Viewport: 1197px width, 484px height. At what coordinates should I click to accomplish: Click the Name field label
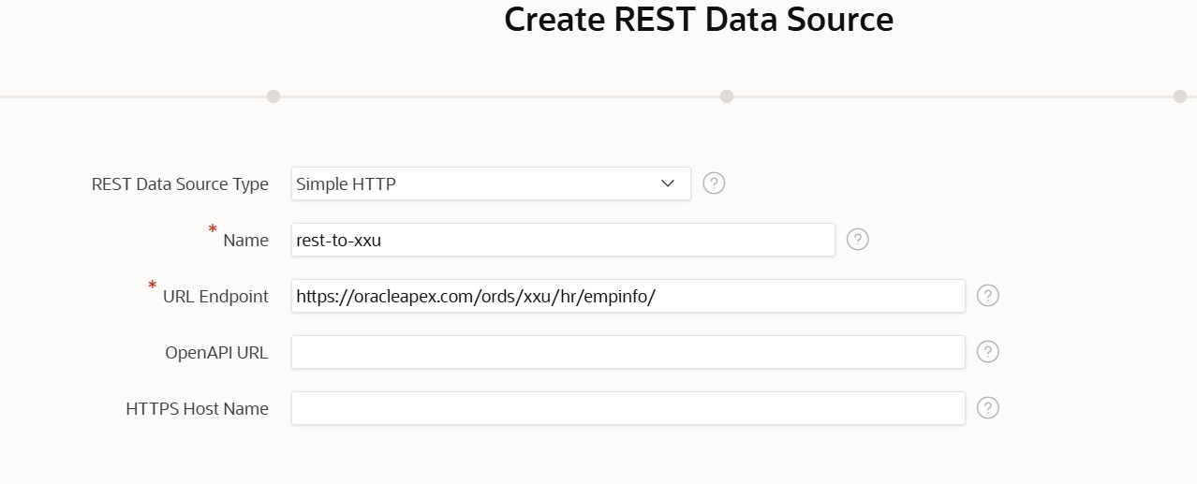click(x=245, y=241)
